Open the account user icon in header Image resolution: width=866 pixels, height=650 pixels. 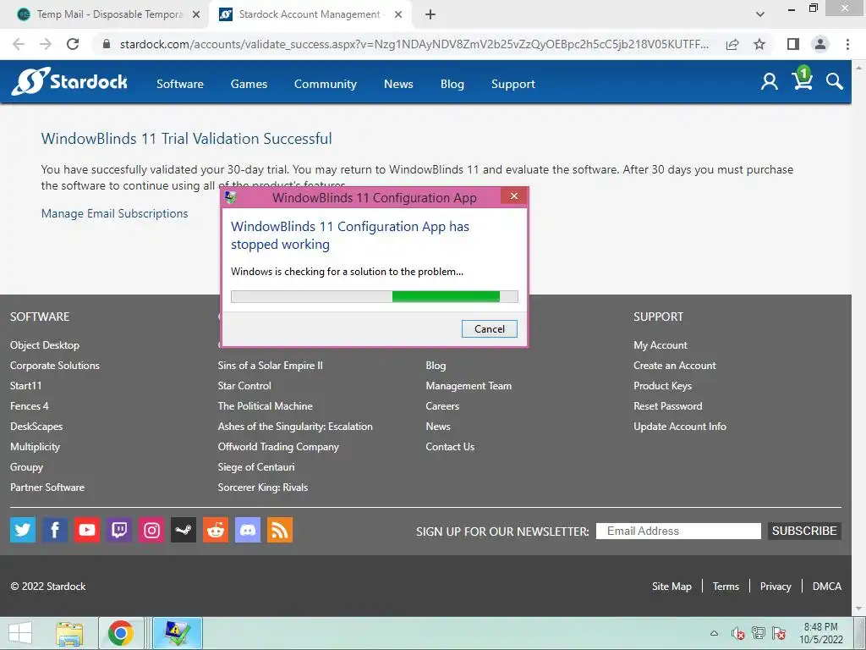click(x=770, y=82)
